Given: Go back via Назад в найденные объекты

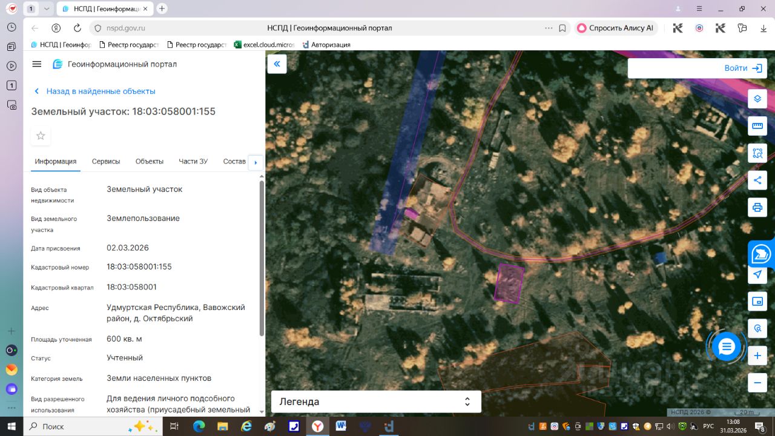Looking at the screenshot, I should 94,91.
